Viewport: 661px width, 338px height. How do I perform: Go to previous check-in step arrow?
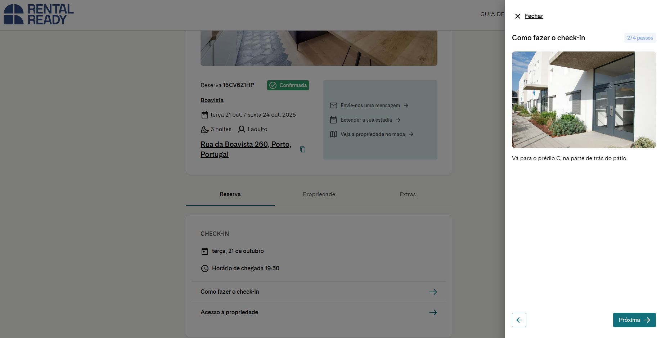[x=519, y=320]
